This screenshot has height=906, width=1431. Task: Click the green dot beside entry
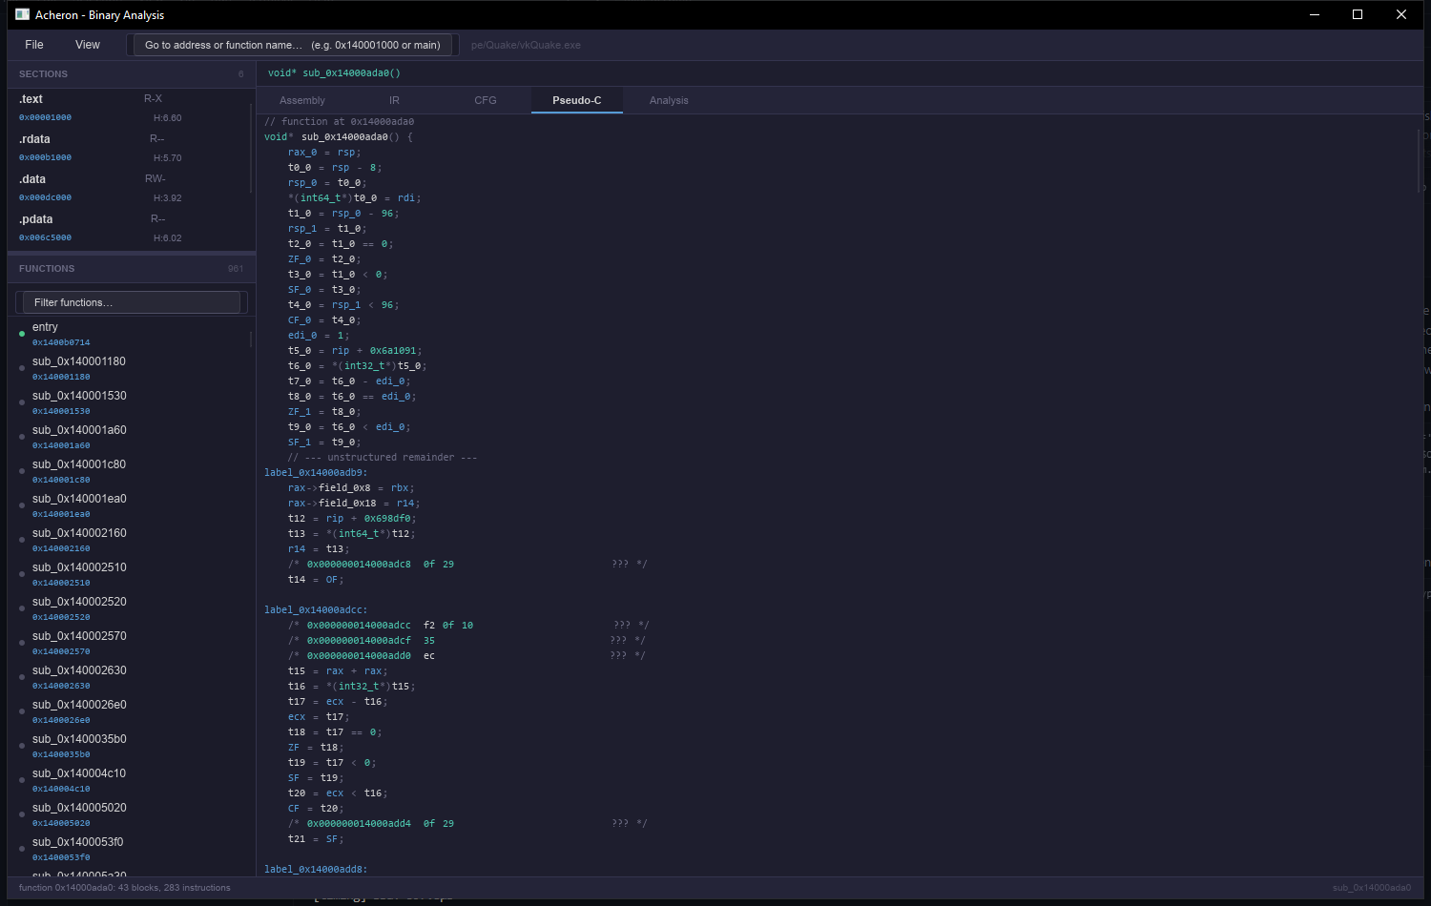tap(22, 334)
